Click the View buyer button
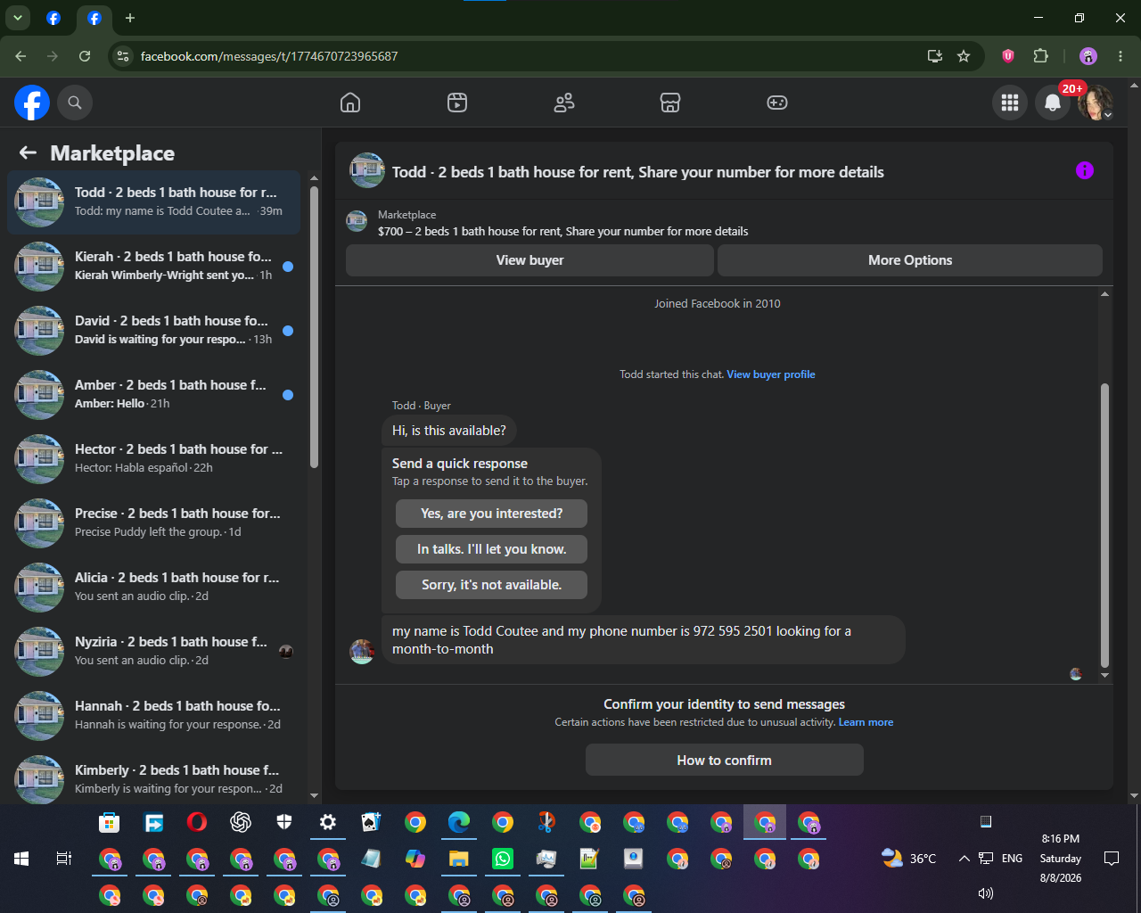Viewport: 1141px width, 913px height. tap(529, 260)
